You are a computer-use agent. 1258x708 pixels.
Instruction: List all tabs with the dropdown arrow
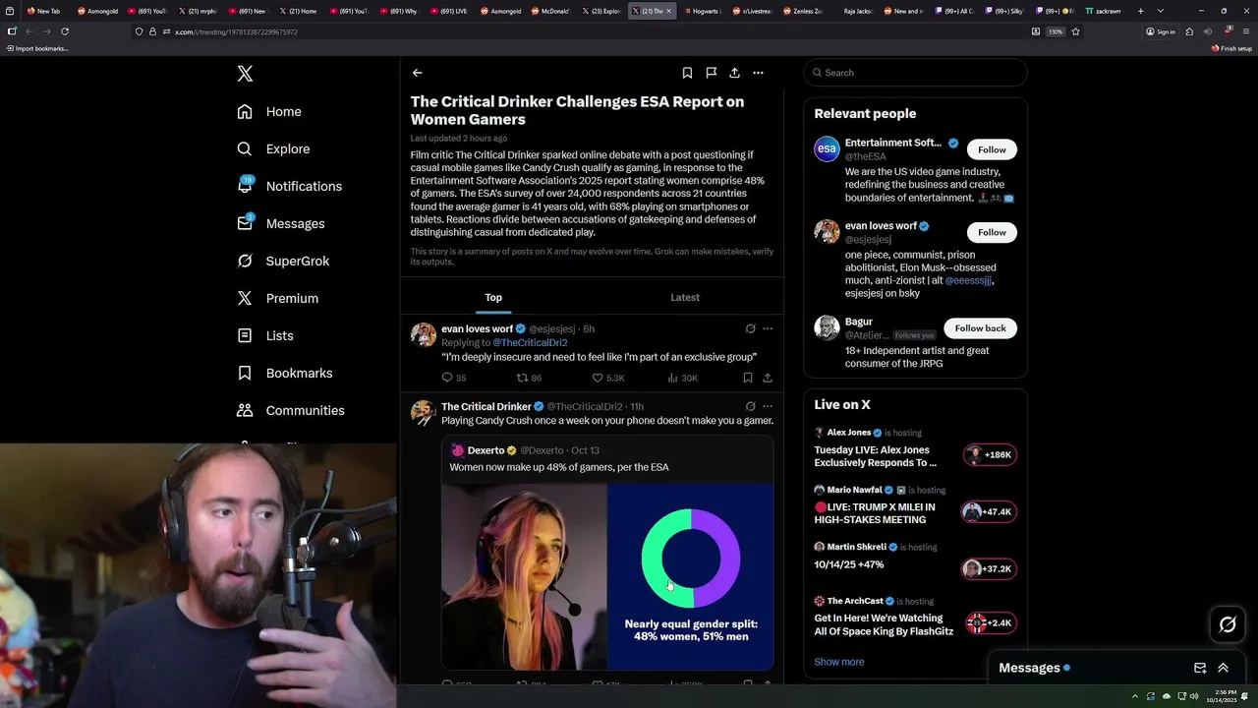1161,11
